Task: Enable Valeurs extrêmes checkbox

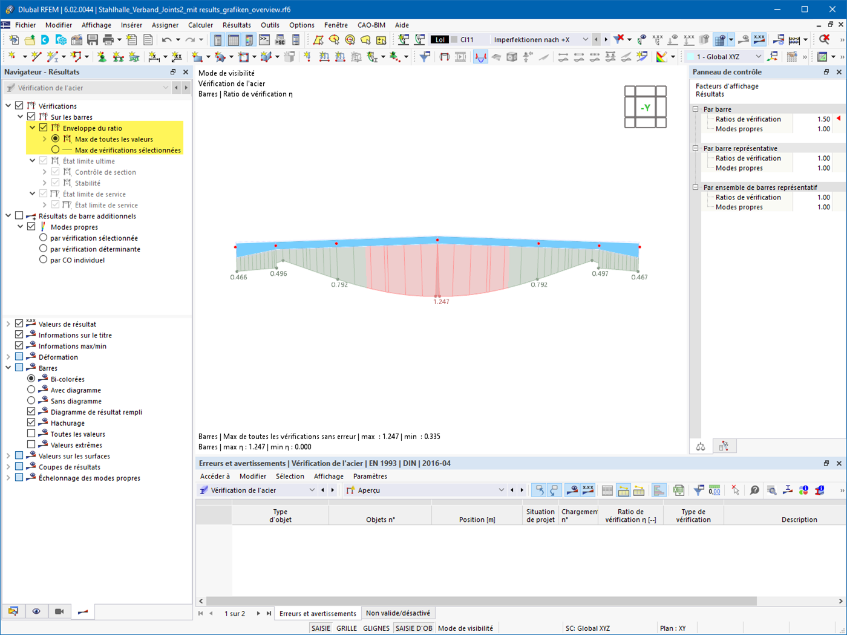Action: pyautogui.click(x=31, y=444)
